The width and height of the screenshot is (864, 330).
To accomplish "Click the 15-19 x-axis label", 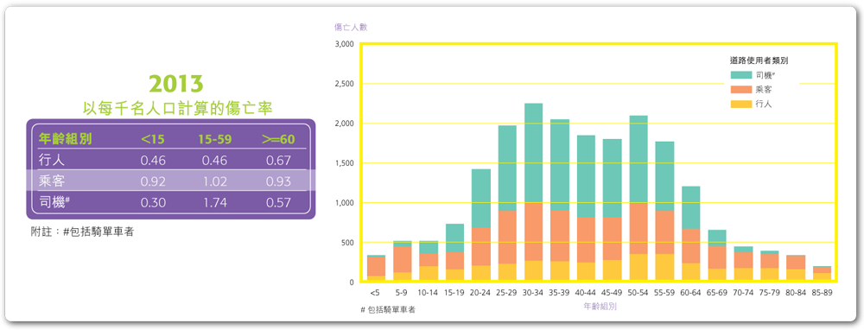I will [454, 294].
